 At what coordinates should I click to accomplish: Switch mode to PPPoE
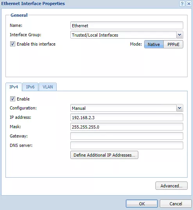coord(173,44)
